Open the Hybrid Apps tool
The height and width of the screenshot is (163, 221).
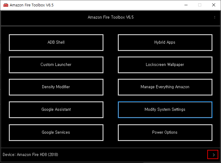coord(165,42)
